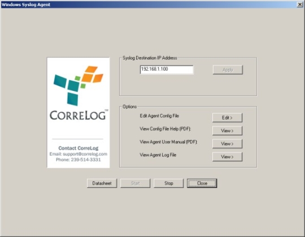
Task: Click the View Agent Log File label
Action: tap(158, 155)
